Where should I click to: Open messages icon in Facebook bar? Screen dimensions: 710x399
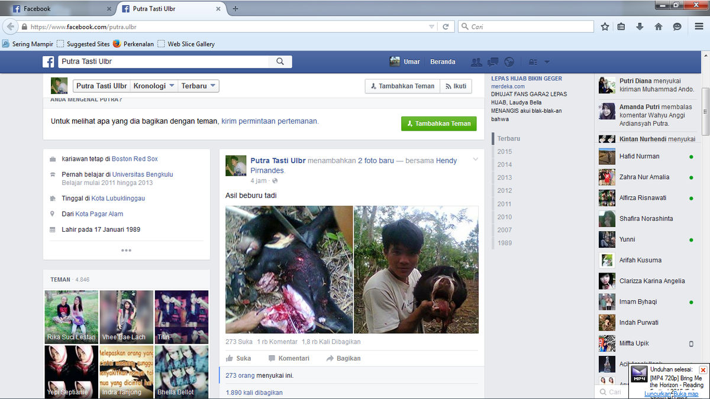(x=493, y=61)
